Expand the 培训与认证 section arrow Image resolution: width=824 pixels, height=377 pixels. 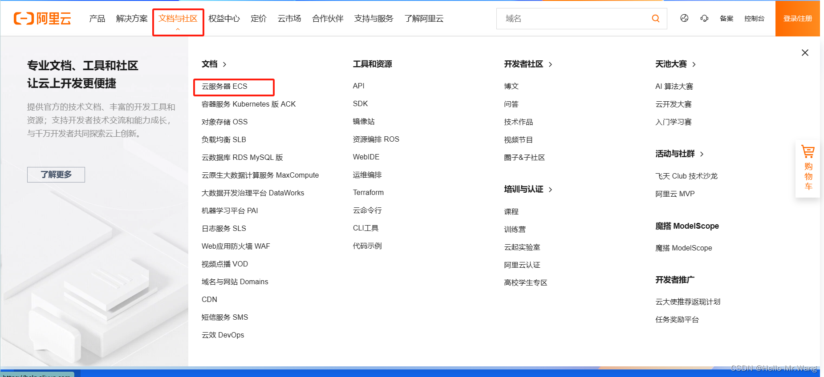550,190
